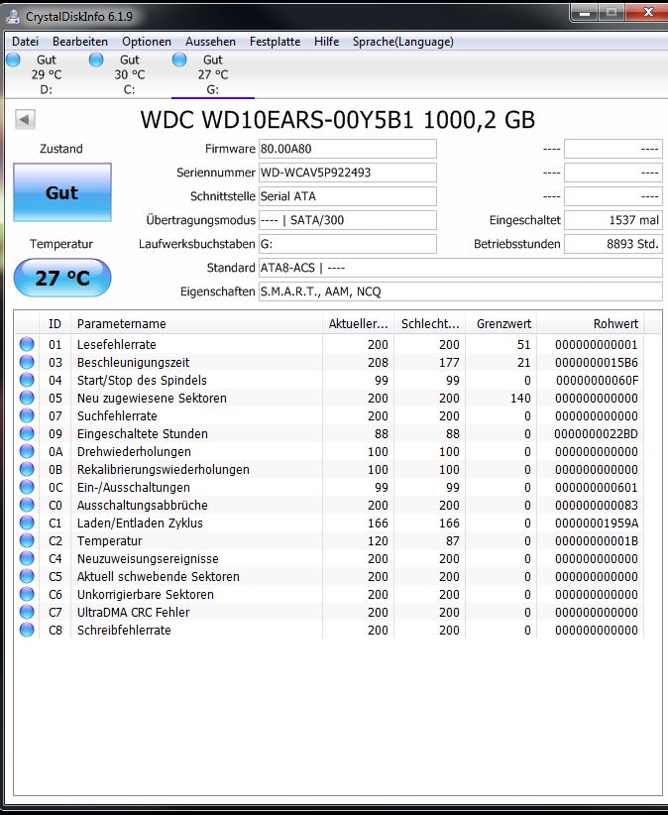The width and height of the screenshot is (668, 815).
Task: Click the Zustand label
Action: 61,149
